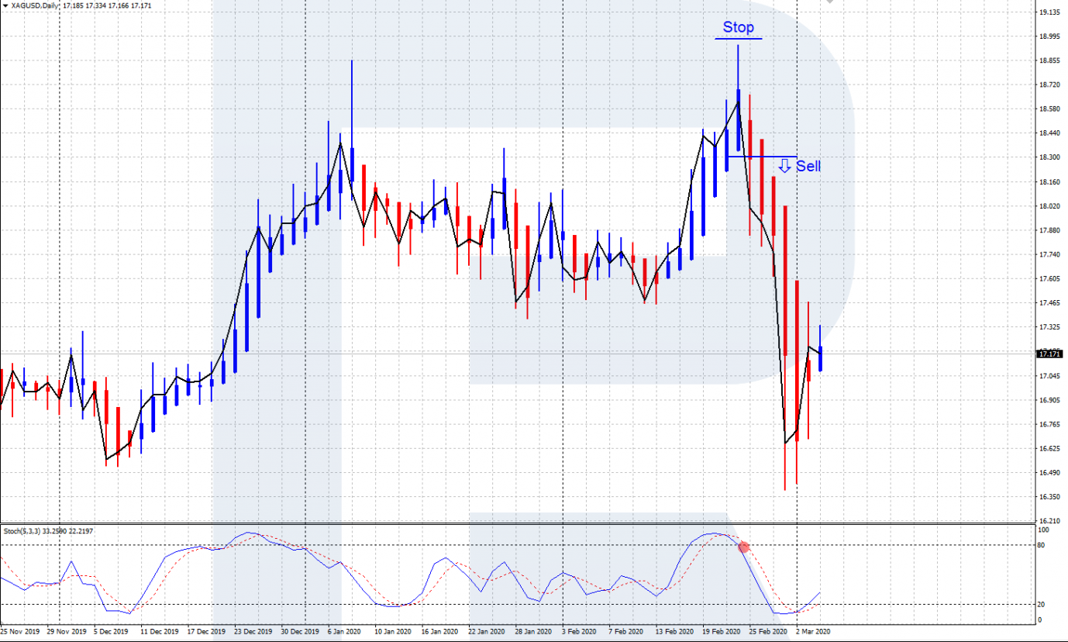Click the red dot on the Stochastic indicator
This screenshot has height=642, width=1068.
744,547
